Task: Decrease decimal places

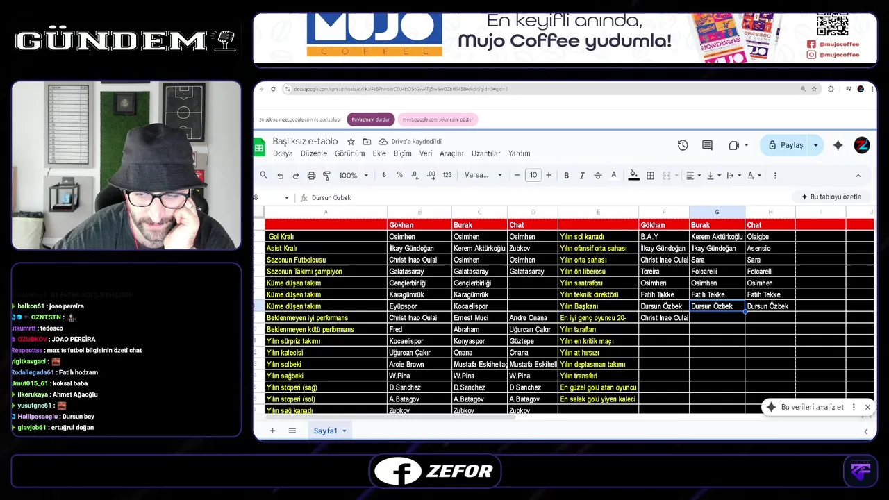Action: pyautogui.click(x=415, y=176)
